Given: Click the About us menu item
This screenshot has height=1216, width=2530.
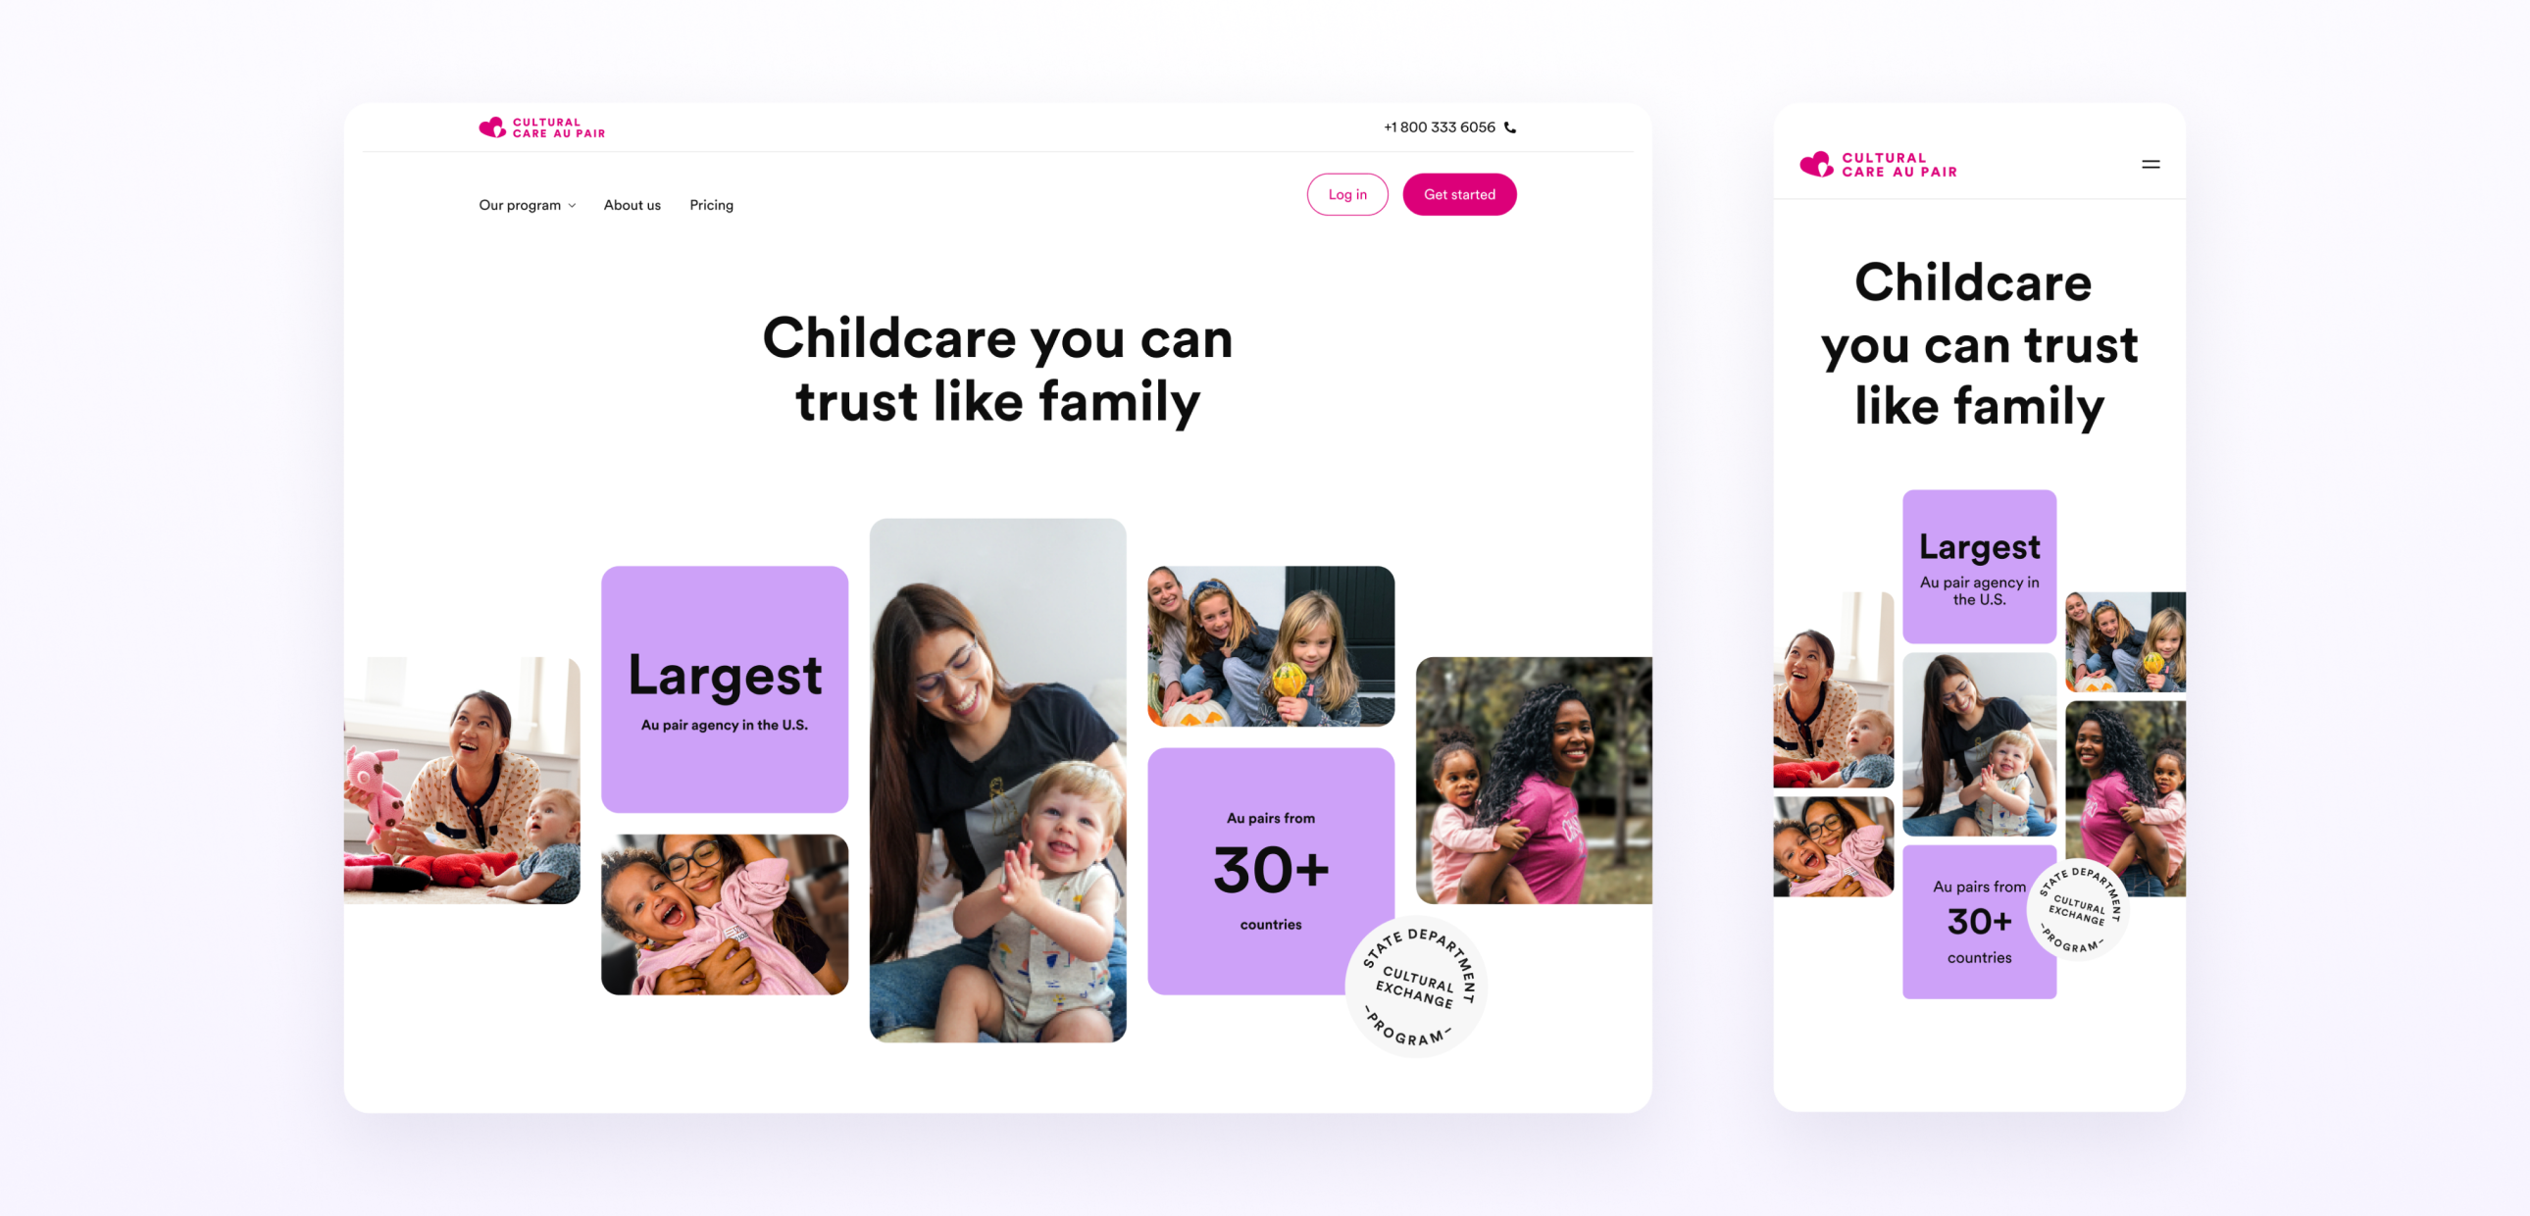Looking at the screenshot, I should [631, 205].
